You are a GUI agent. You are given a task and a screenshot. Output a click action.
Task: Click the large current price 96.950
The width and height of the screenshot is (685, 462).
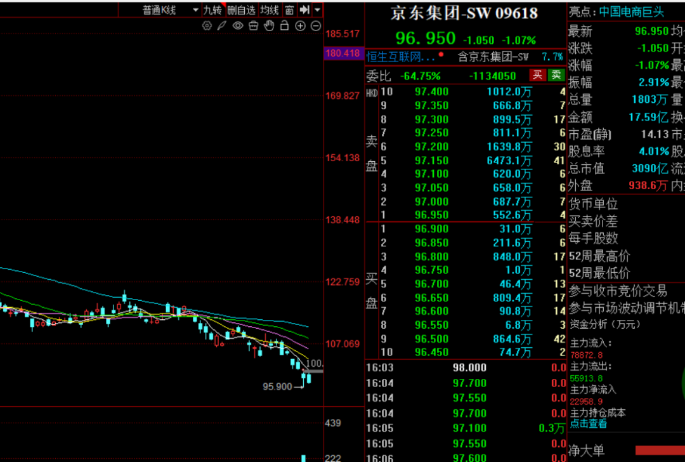click(x=426, y=38)
